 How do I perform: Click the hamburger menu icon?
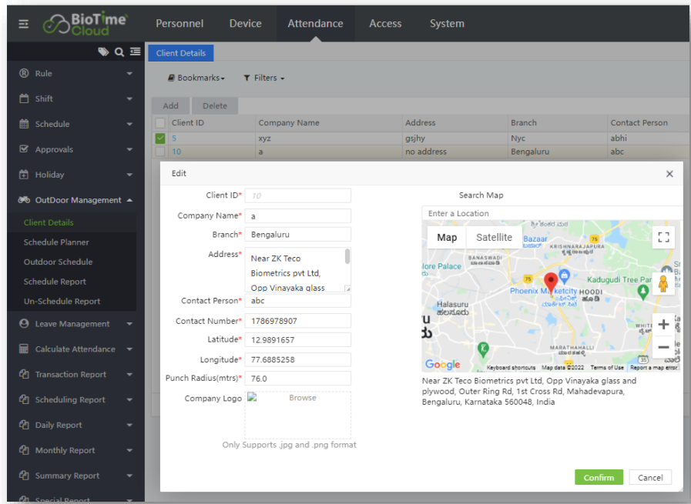point(23,24)
